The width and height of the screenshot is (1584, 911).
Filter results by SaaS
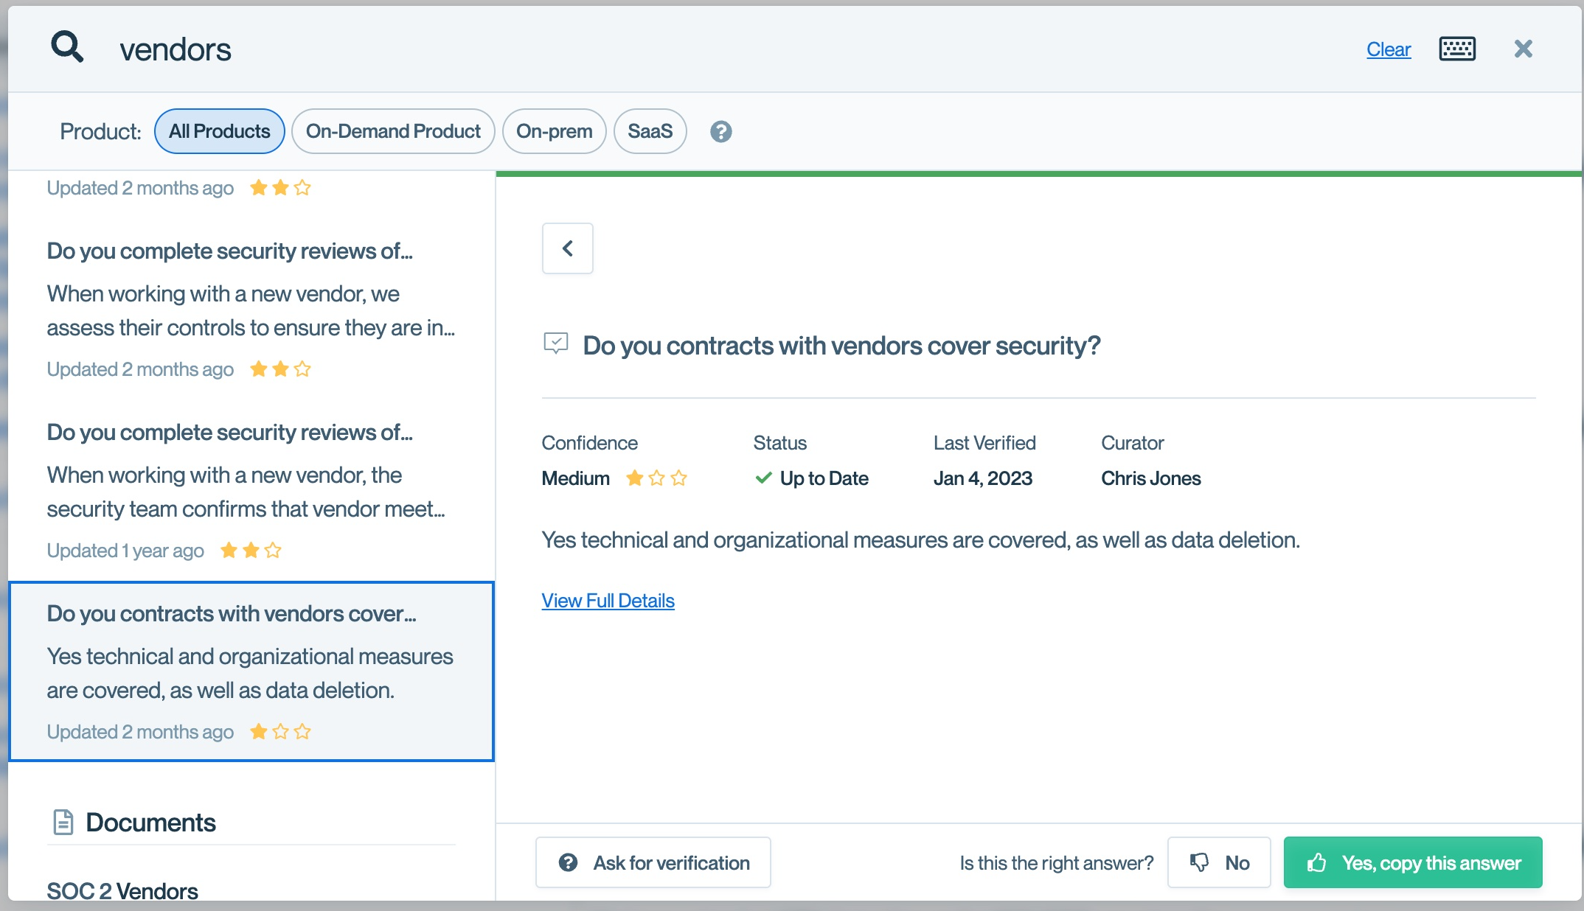[650, 132]
